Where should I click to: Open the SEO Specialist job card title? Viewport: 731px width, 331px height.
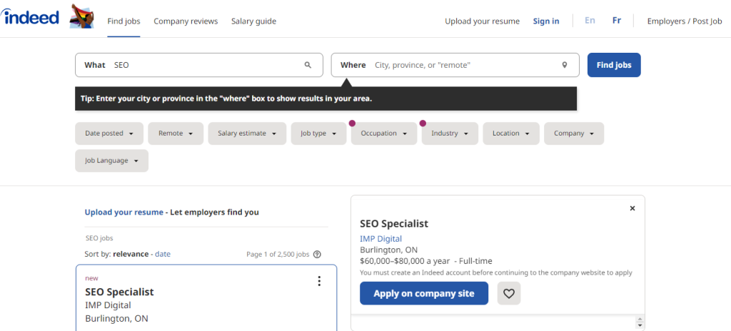coord(119,292)
